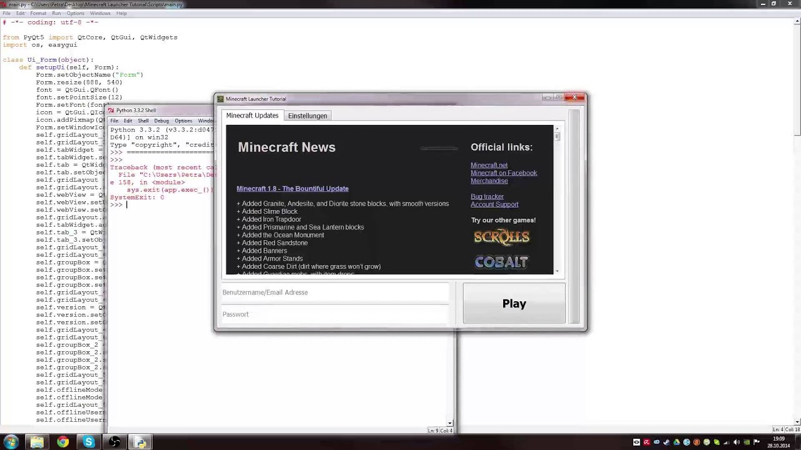Click the Play button
The width and height of the screenshot is (801, 450).
(x=514, y=303)
